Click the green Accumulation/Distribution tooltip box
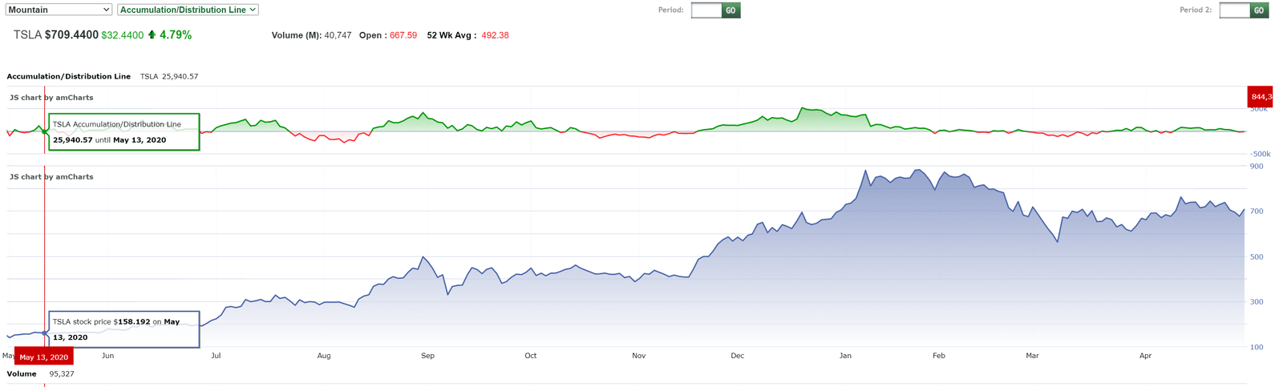Viewport: 1283px width, 387px height. (x=124, y=132)
